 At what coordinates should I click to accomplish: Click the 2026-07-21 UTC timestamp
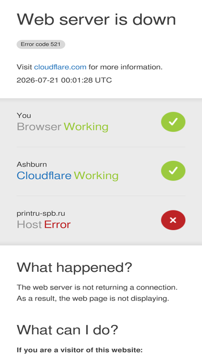[x=64, y=80]
